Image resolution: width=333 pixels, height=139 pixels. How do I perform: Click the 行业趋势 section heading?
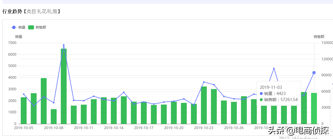coord(12,12)
